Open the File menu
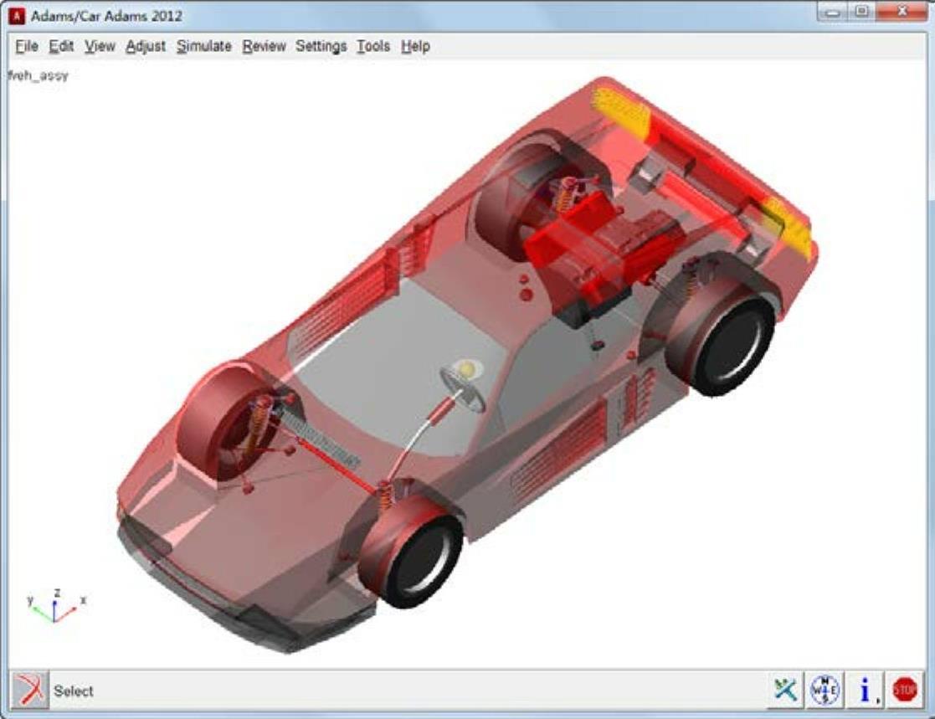935x719 pixels. pos(27,46)
